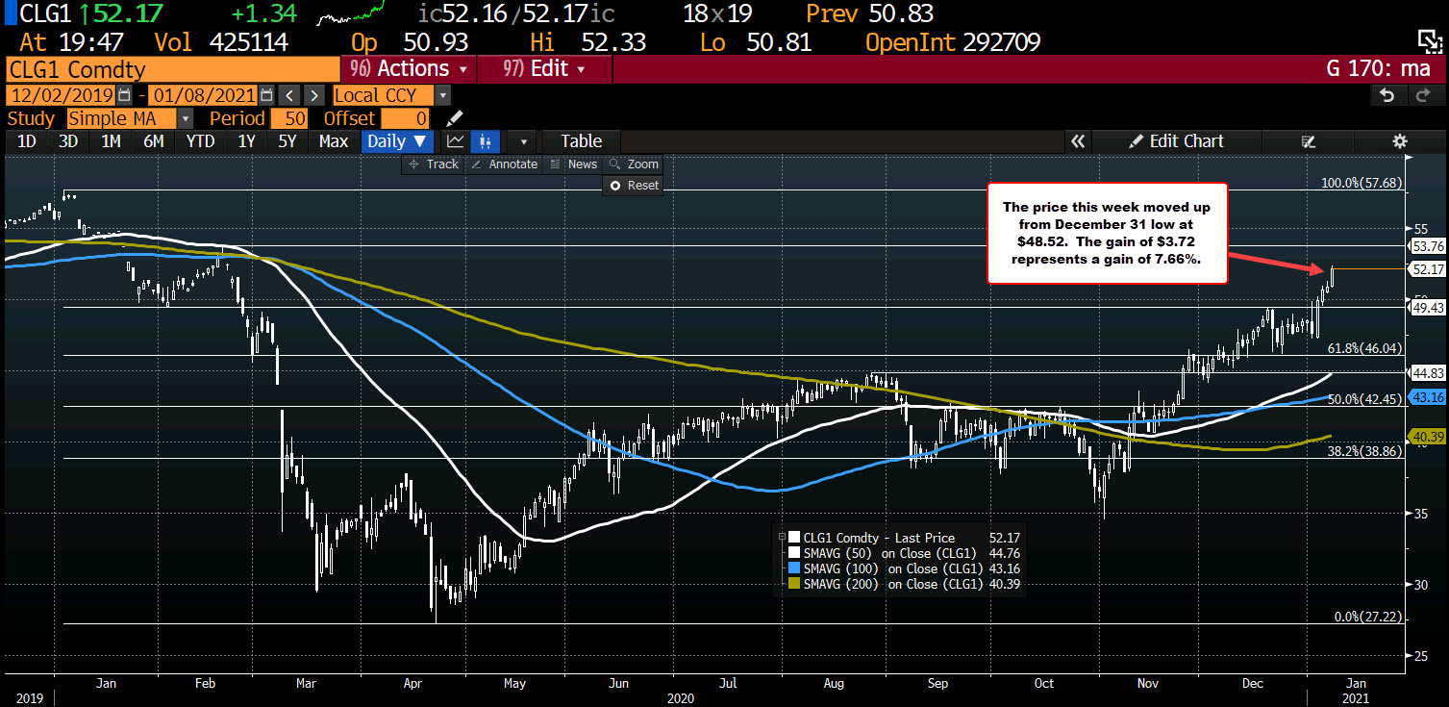Click the 50.0%(42.45) Fibonacci label
Viewport: 1449px width, 707px height.
point(1365,398)
